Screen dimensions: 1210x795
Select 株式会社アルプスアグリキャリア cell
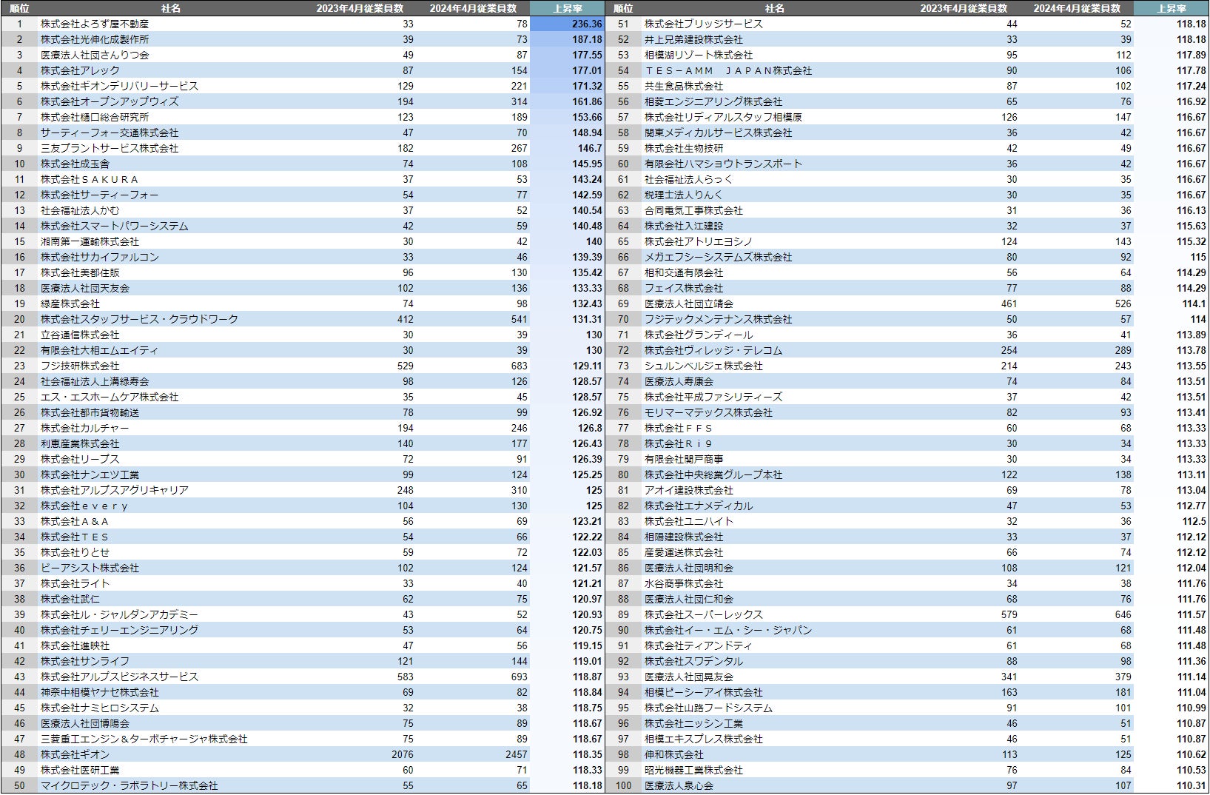pyautogui.click(x=115, y=490)
